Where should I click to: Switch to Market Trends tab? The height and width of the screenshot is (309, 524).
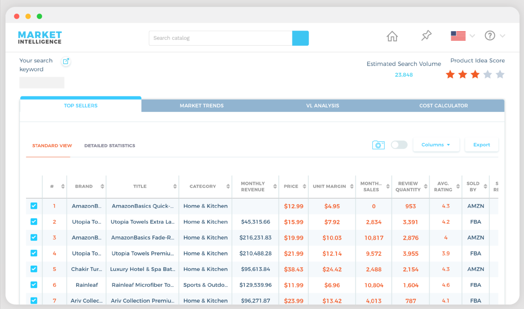coord(202,106)
